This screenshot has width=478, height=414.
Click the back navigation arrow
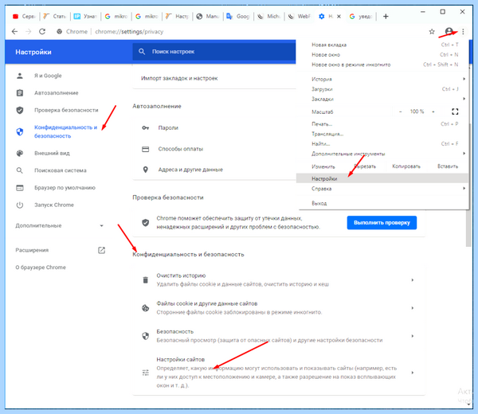14,31
